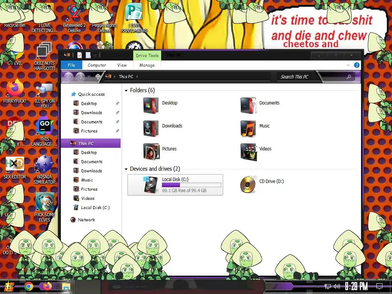Select the Recycle Bin desktop icon

[x=15, y=15]
